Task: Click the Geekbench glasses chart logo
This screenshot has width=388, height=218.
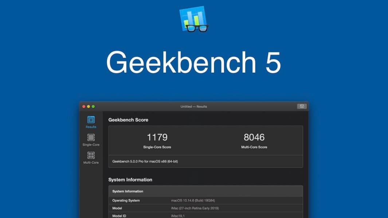Action: tap(194, 19)
